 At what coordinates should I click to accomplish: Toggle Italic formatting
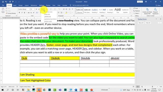click(x=22, y=13)
